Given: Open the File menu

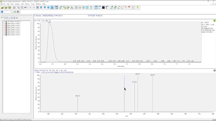Looking at the screenshot, I should point(4,4).
